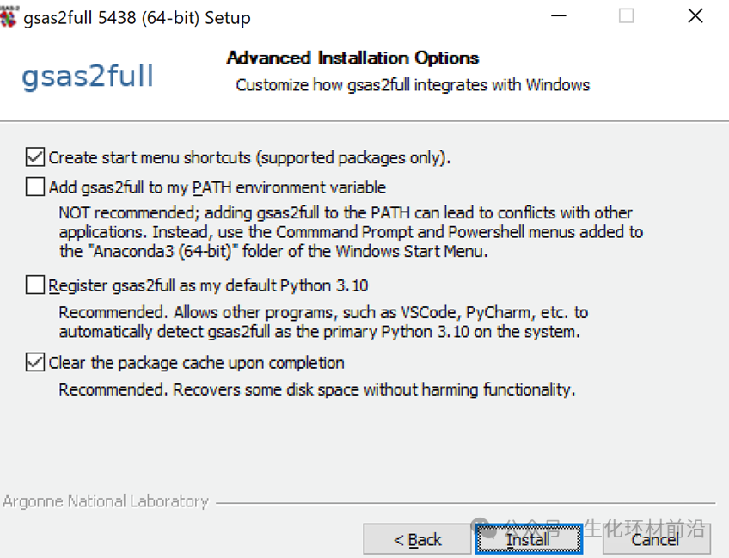Click the 'Create start menu shortcuts' label text
Image resolution: width=729 pixels, height=558 pixels.
tap(249, 157)
